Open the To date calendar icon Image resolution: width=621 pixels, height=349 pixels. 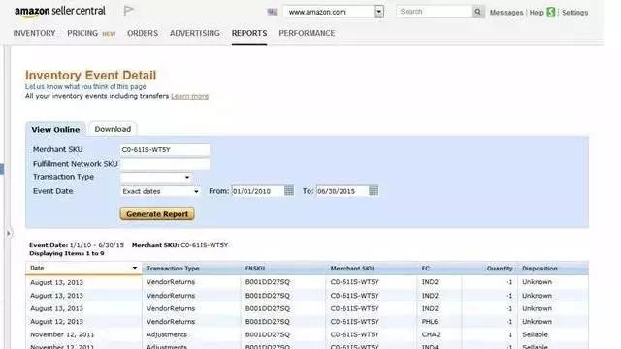[374, 191]
